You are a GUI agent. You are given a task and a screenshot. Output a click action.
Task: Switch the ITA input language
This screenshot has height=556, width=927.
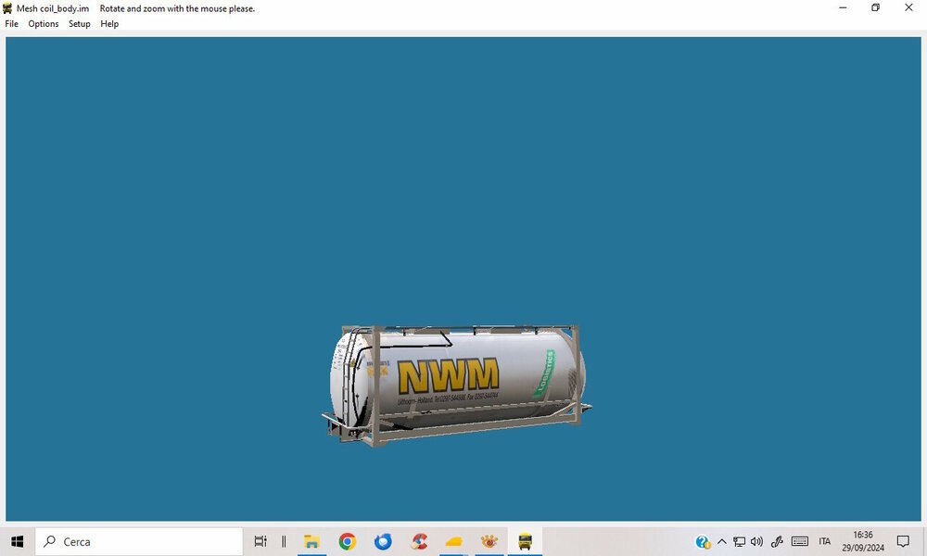(x=825, y=541)
